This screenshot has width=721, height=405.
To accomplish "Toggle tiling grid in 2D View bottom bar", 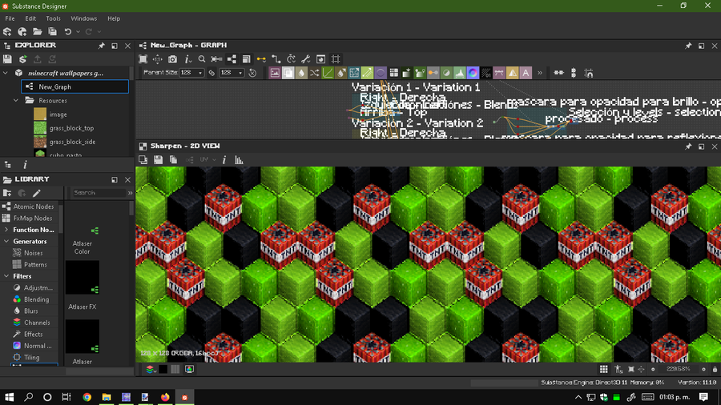I will pos(604,369).
